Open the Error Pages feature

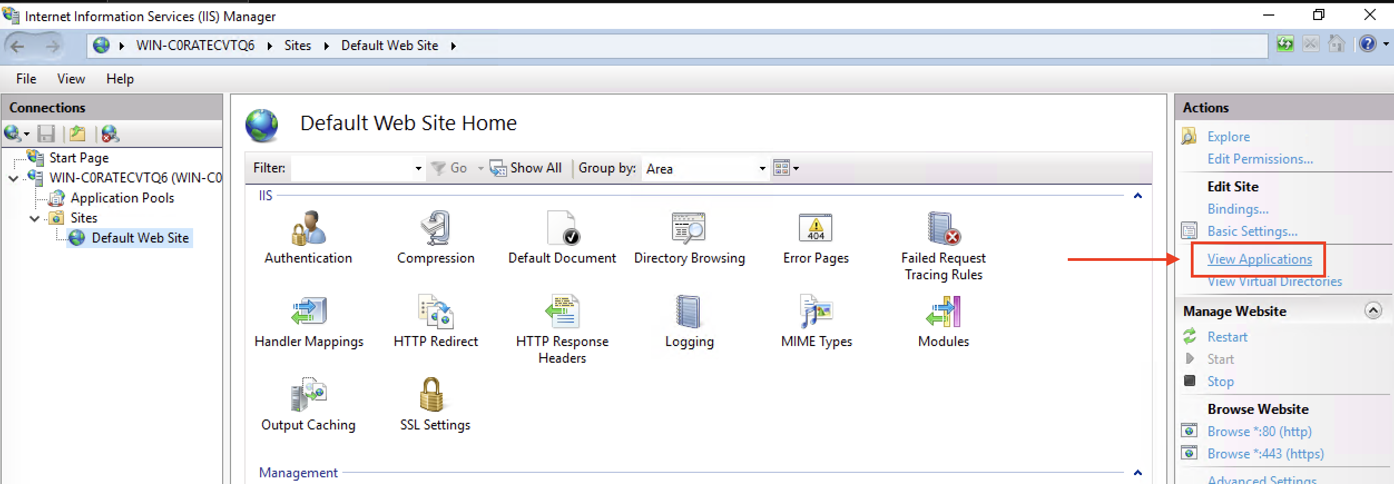816,238
